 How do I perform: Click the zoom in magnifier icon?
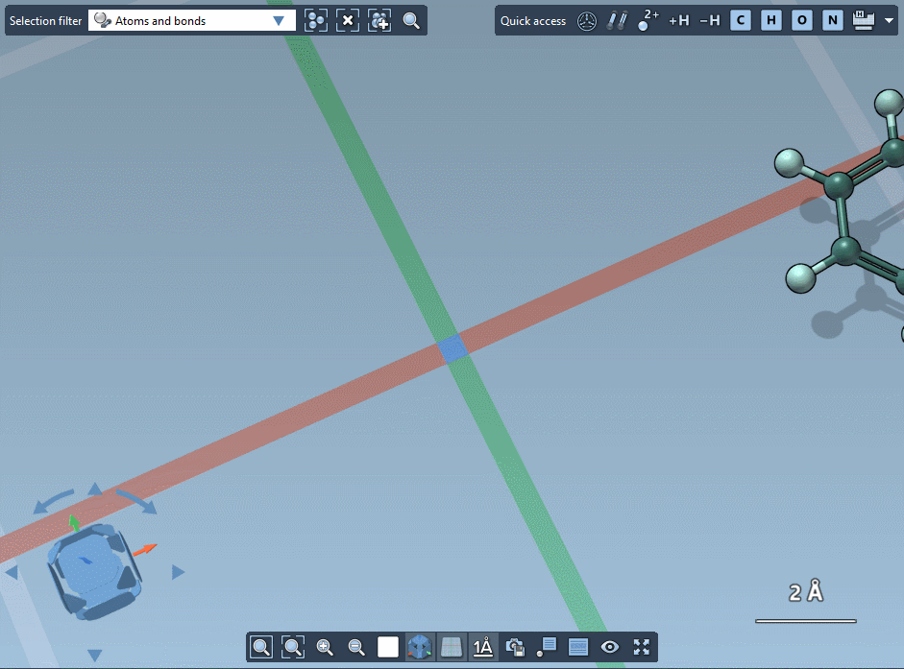(x=325, y=647)
